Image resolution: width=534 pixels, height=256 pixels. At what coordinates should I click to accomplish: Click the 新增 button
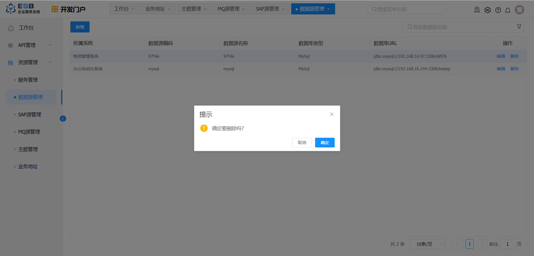point(80,27)
